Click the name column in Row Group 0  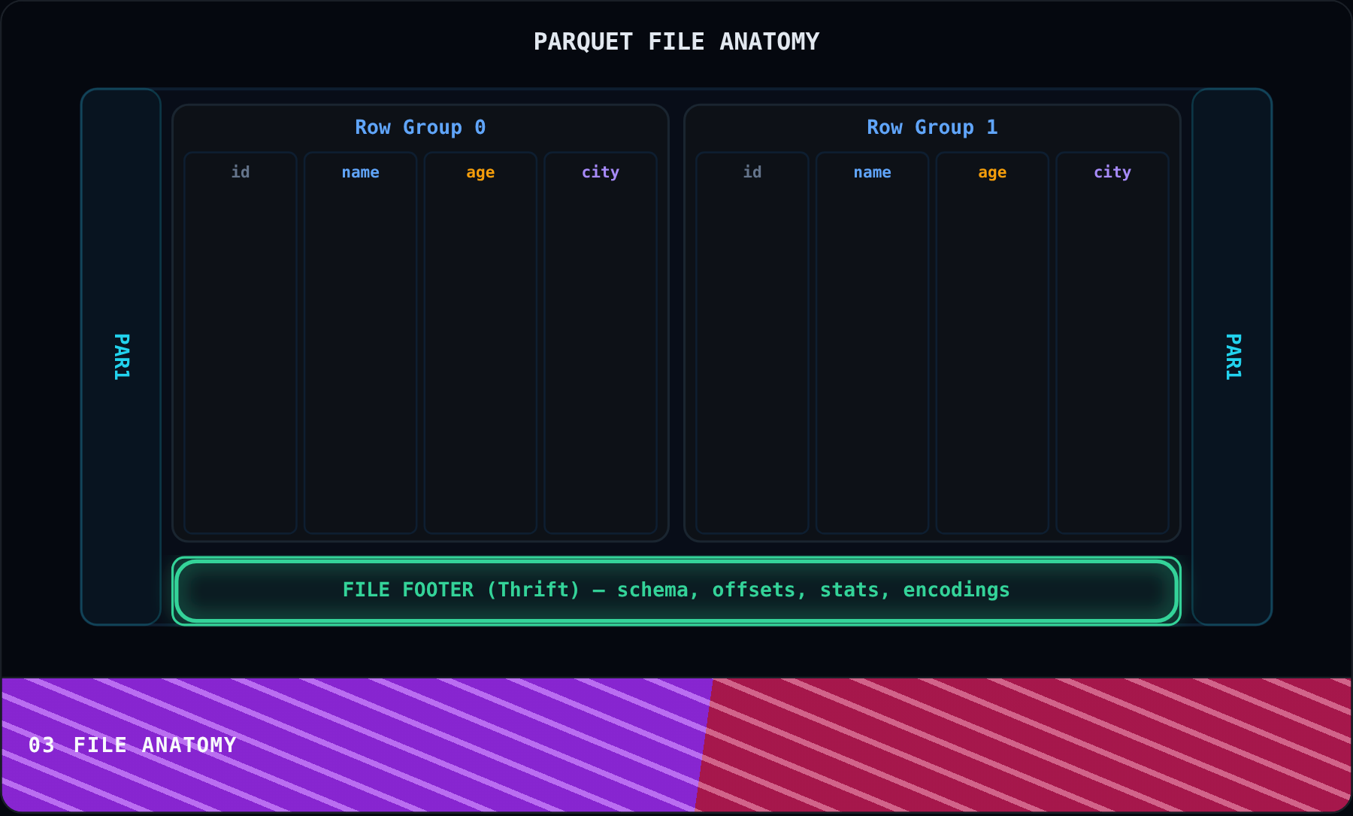[360, 343]
